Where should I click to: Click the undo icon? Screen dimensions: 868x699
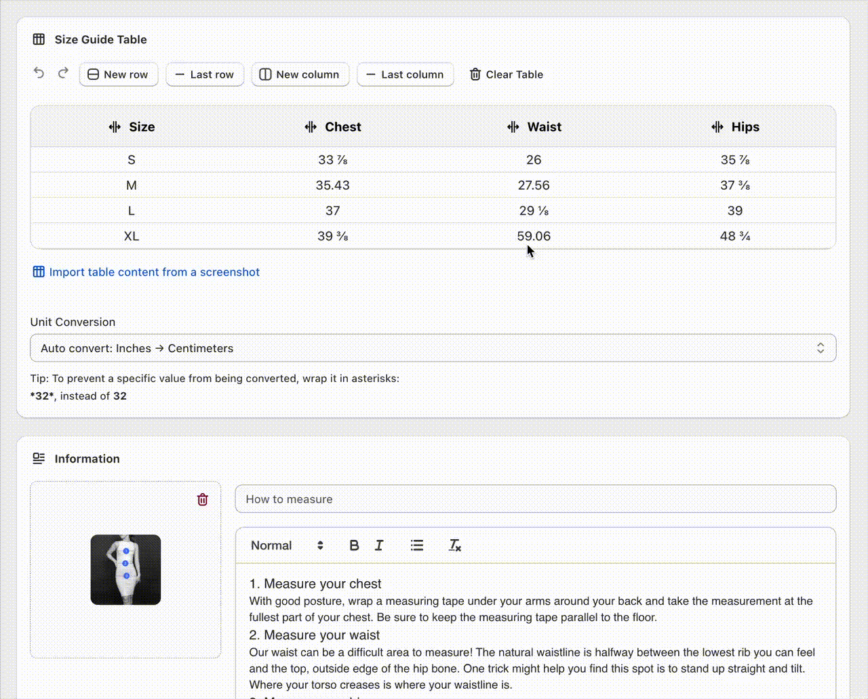(x=39, y=72)
